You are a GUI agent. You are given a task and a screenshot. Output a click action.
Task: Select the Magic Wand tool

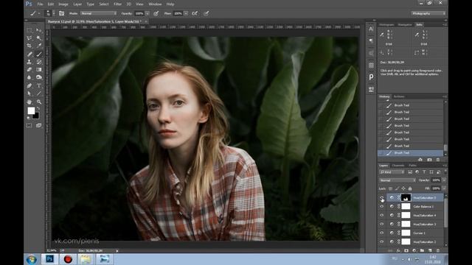(39, 38)
